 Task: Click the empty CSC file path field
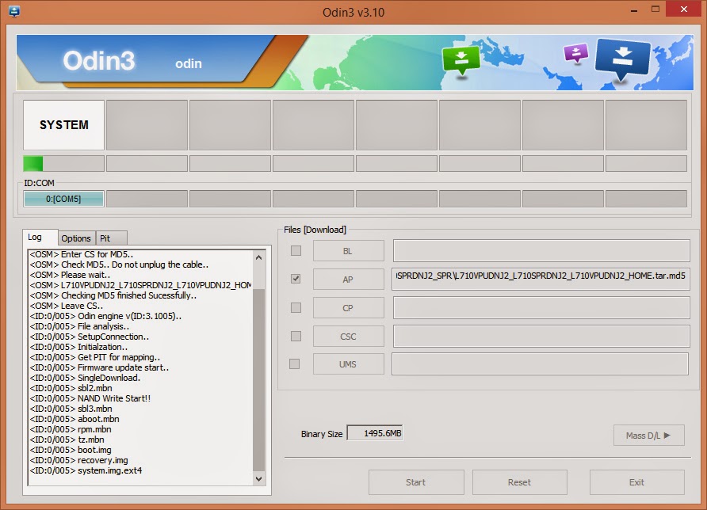pyautogui.click(x=541, y=336)
